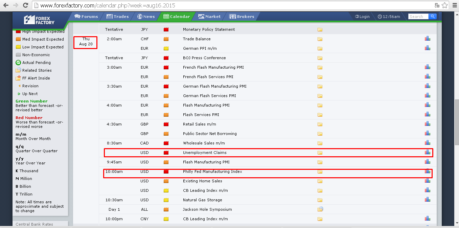The width and height of the screenshot is (459, 228).
Task: Open graph for Existing Home Sales
Action: (428, 181)
